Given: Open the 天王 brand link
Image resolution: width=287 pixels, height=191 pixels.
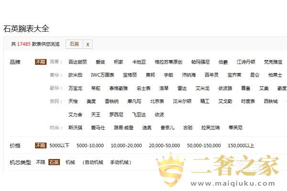Looking at the screenshot, I should 96,115.
